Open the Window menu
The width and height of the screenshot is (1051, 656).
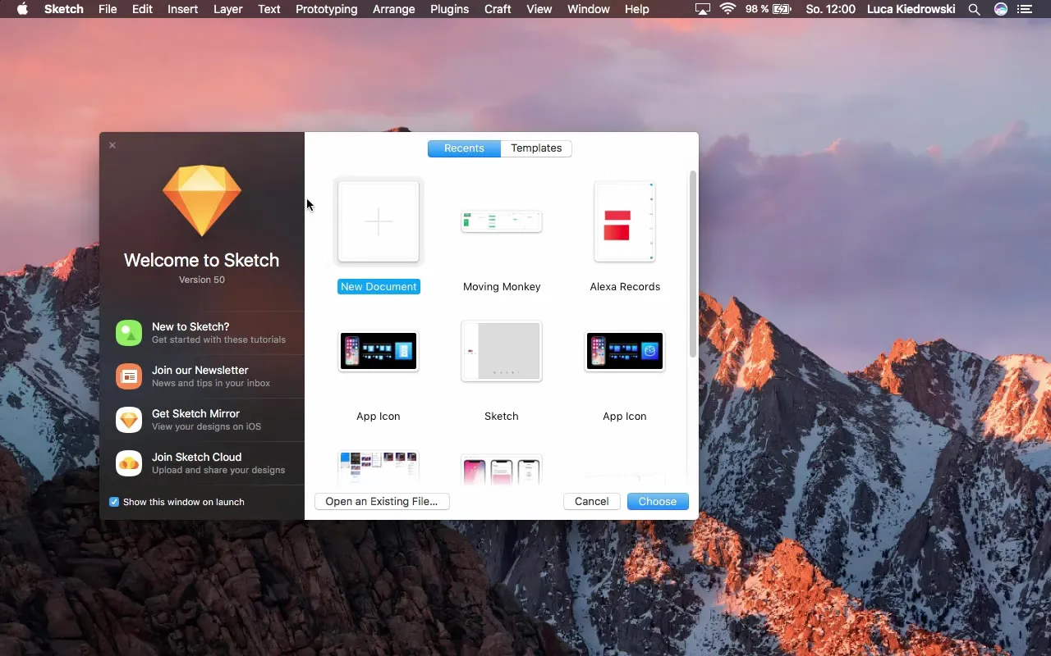[589, 9]
